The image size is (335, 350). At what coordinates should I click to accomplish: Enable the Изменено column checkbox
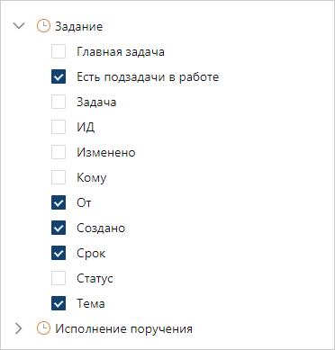(x=59, y=152)
